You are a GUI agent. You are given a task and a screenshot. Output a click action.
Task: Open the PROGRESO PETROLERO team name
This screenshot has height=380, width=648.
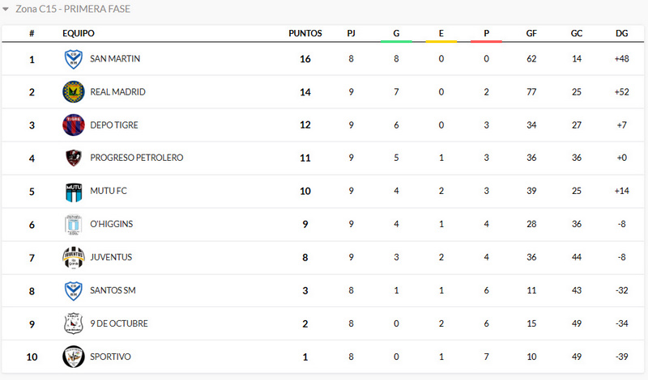136,158
